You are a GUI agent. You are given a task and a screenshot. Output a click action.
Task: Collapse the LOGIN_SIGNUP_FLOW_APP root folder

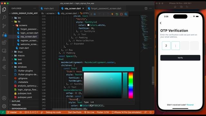tap(23, 13)
